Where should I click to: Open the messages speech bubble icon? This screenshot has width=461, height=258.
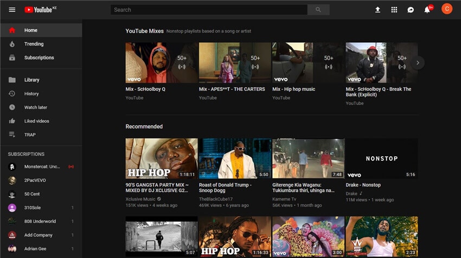click(x=411, y=10)
